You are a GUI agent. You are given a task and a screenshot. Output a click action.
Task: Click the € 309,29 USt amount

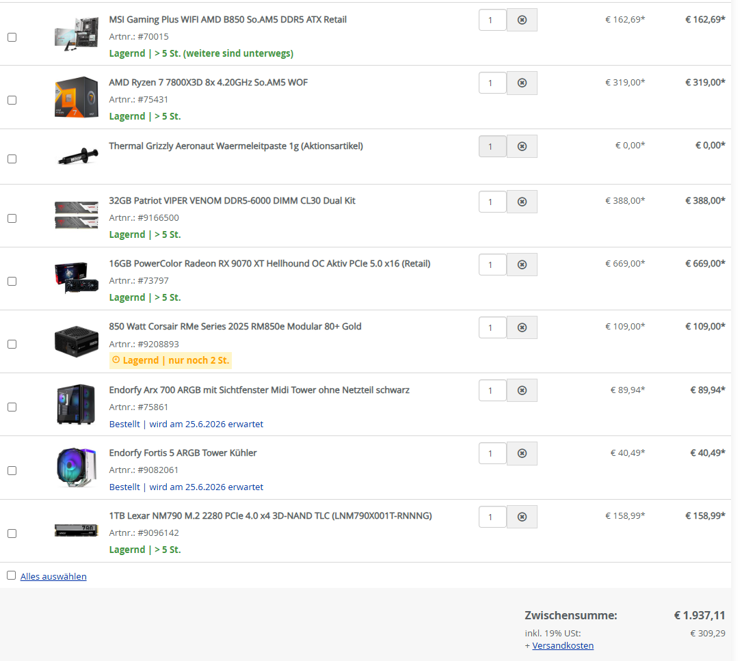(x=707, y=633)
